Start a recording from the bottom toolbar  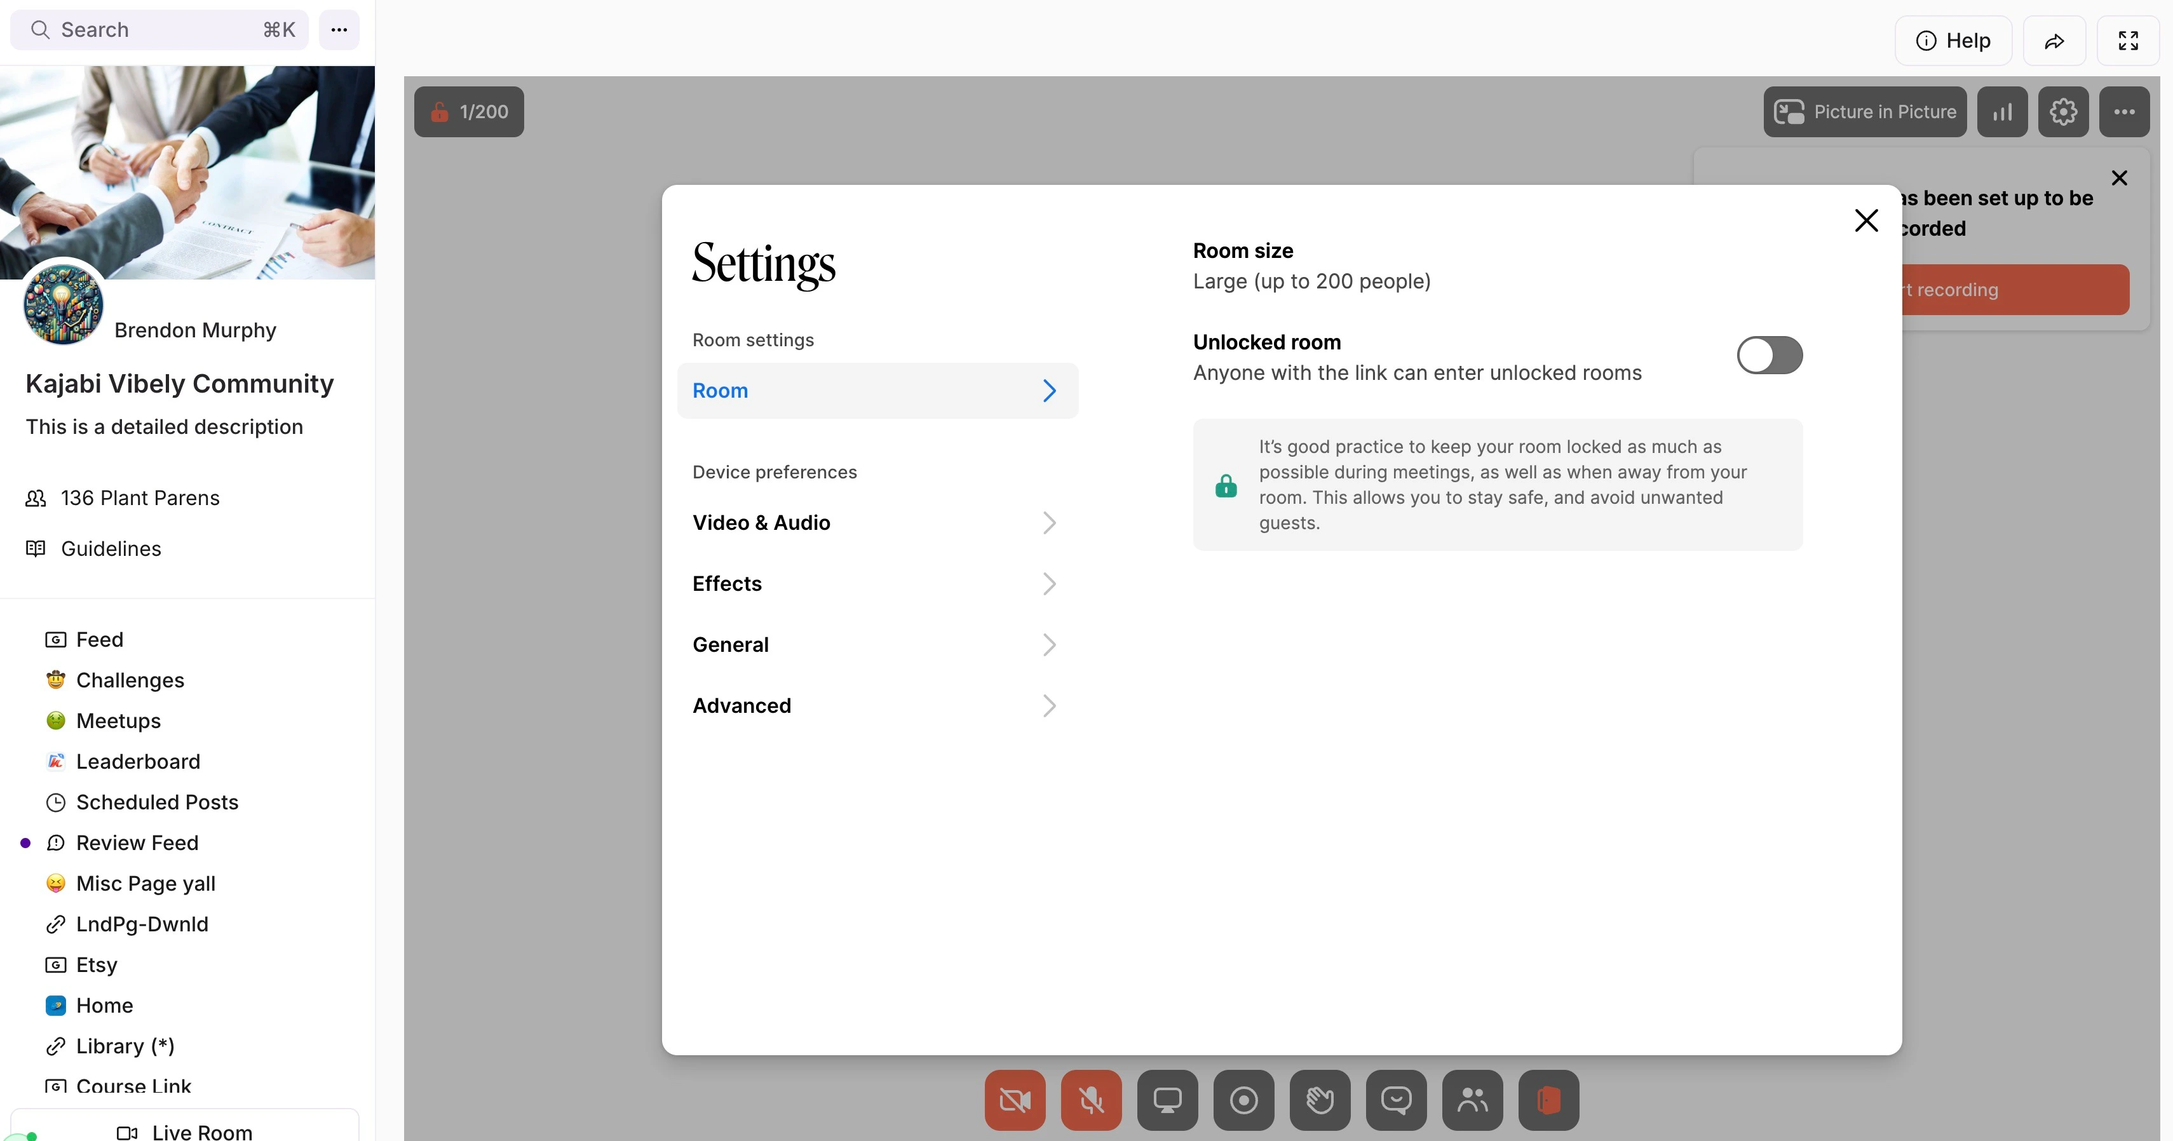(x=1243, y=1100)
